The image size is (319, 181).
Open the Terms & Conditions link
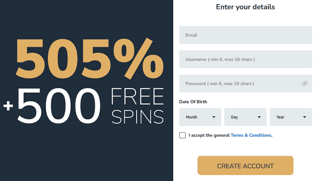point(251,136)
